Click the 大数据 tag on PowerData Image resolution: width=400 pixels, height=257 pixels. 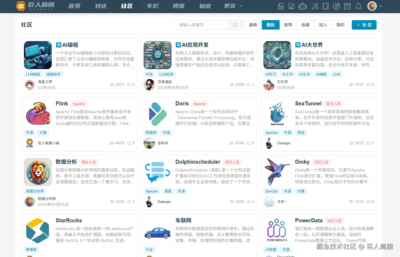(271, 249)
